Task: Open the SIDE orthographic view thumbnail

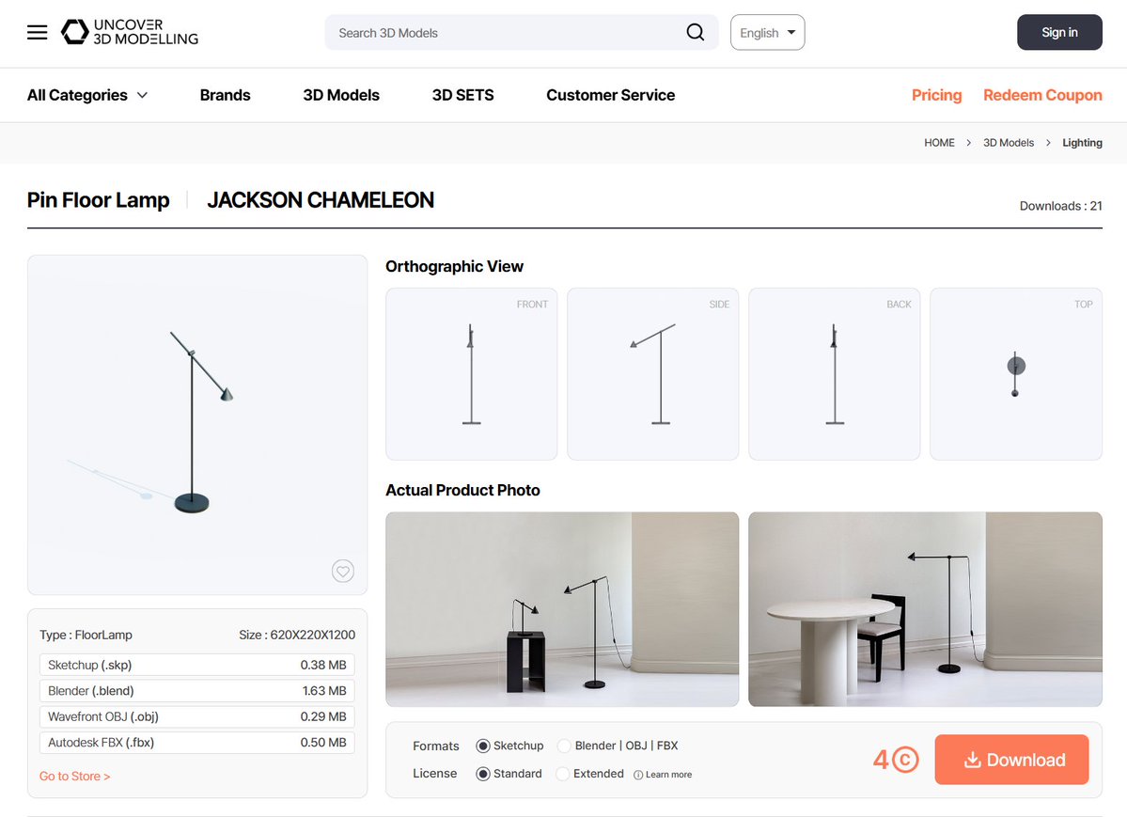Action: pyautogui.click(x=652, y=374)
